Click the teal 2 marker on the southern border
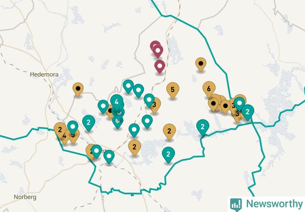The image size is (305, 212). click(168, 154)
